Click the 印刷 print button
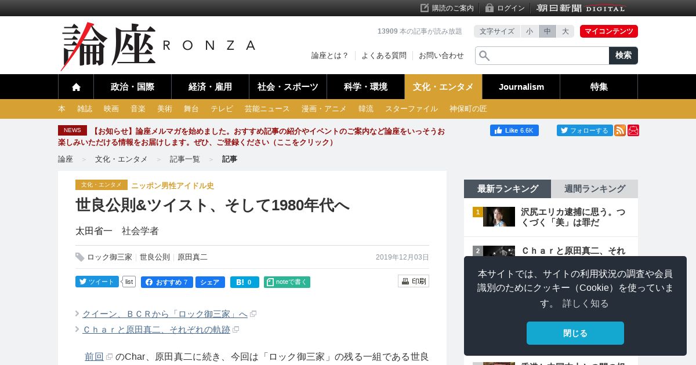The image size is (696, 365). point(414,281)
